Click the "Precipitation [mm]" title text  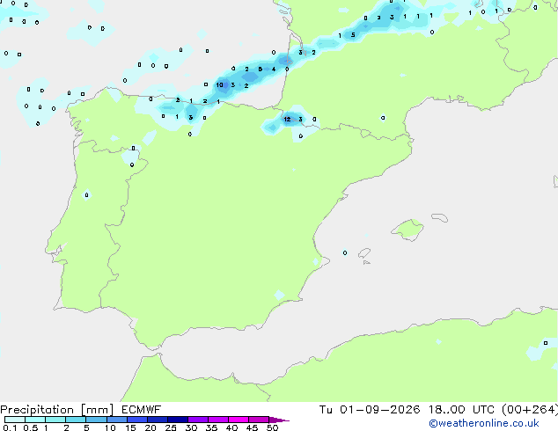click(57, 410)
